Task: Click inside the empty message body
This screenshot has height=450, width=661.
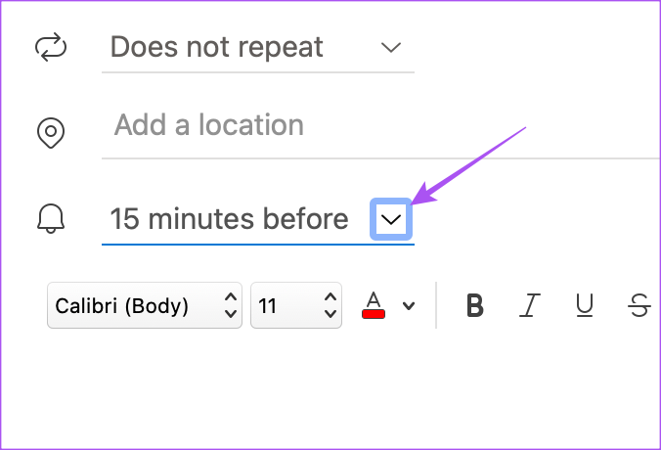Action: [332, 391]
